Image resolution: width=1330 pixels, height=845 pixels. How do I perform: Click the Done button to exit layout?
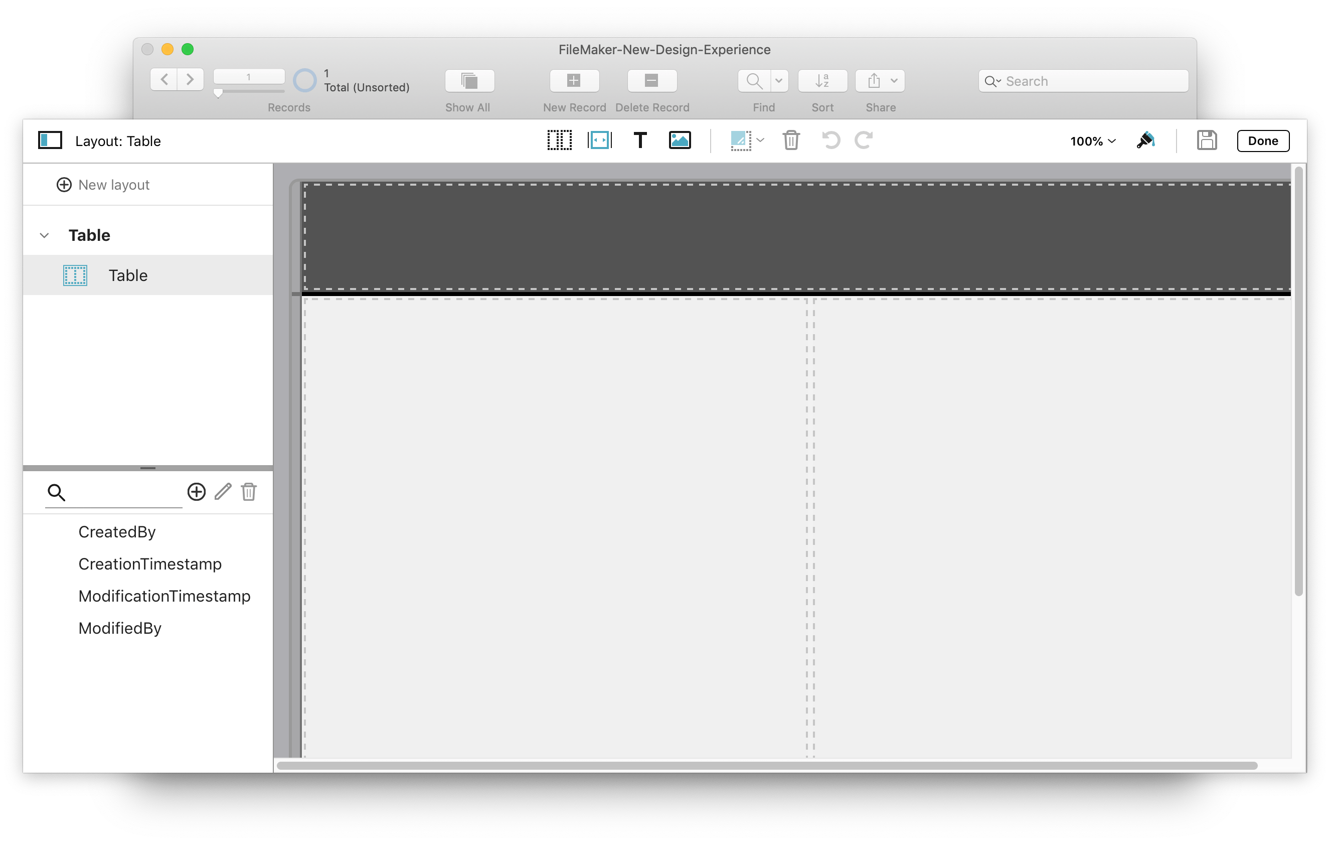coord(1263,139)
